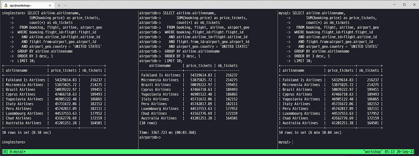The width and height of the screenshot is (419, 156).
Task: Click the mysql> prompt with the cursor
Action: (x=285, y=142)
